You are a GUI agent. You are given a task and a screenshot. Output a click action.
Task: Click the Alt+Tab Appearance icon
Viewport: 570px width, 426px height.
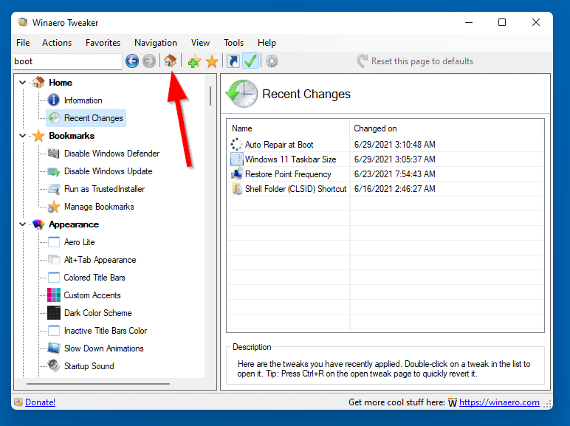click(x=54, y=260)
